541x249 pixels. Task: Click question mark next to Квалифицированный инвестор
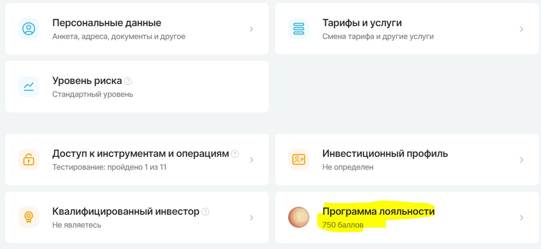[x=205, y=212]
